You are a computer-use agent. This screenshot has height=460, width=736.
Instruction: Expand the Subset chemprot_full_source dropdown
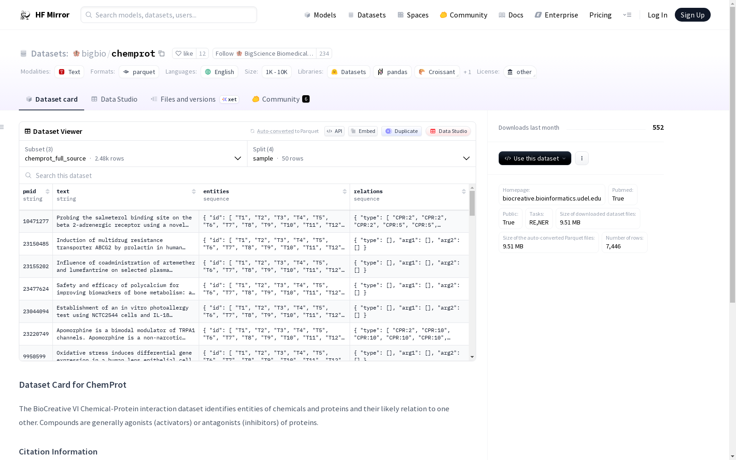(x=133, y=154)
